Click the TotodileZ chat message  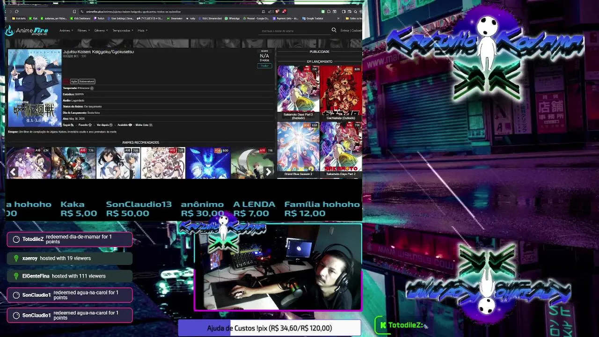tap(402, 325)
